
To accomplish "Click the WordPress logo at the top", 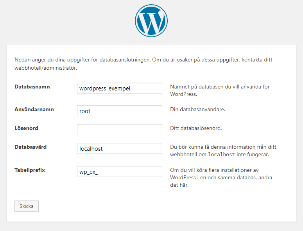I will tap(151, 21).
